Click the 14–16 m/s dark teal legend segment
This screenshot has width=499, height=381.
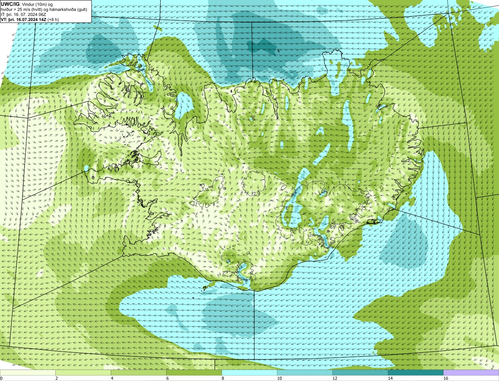tap(416, 373)
